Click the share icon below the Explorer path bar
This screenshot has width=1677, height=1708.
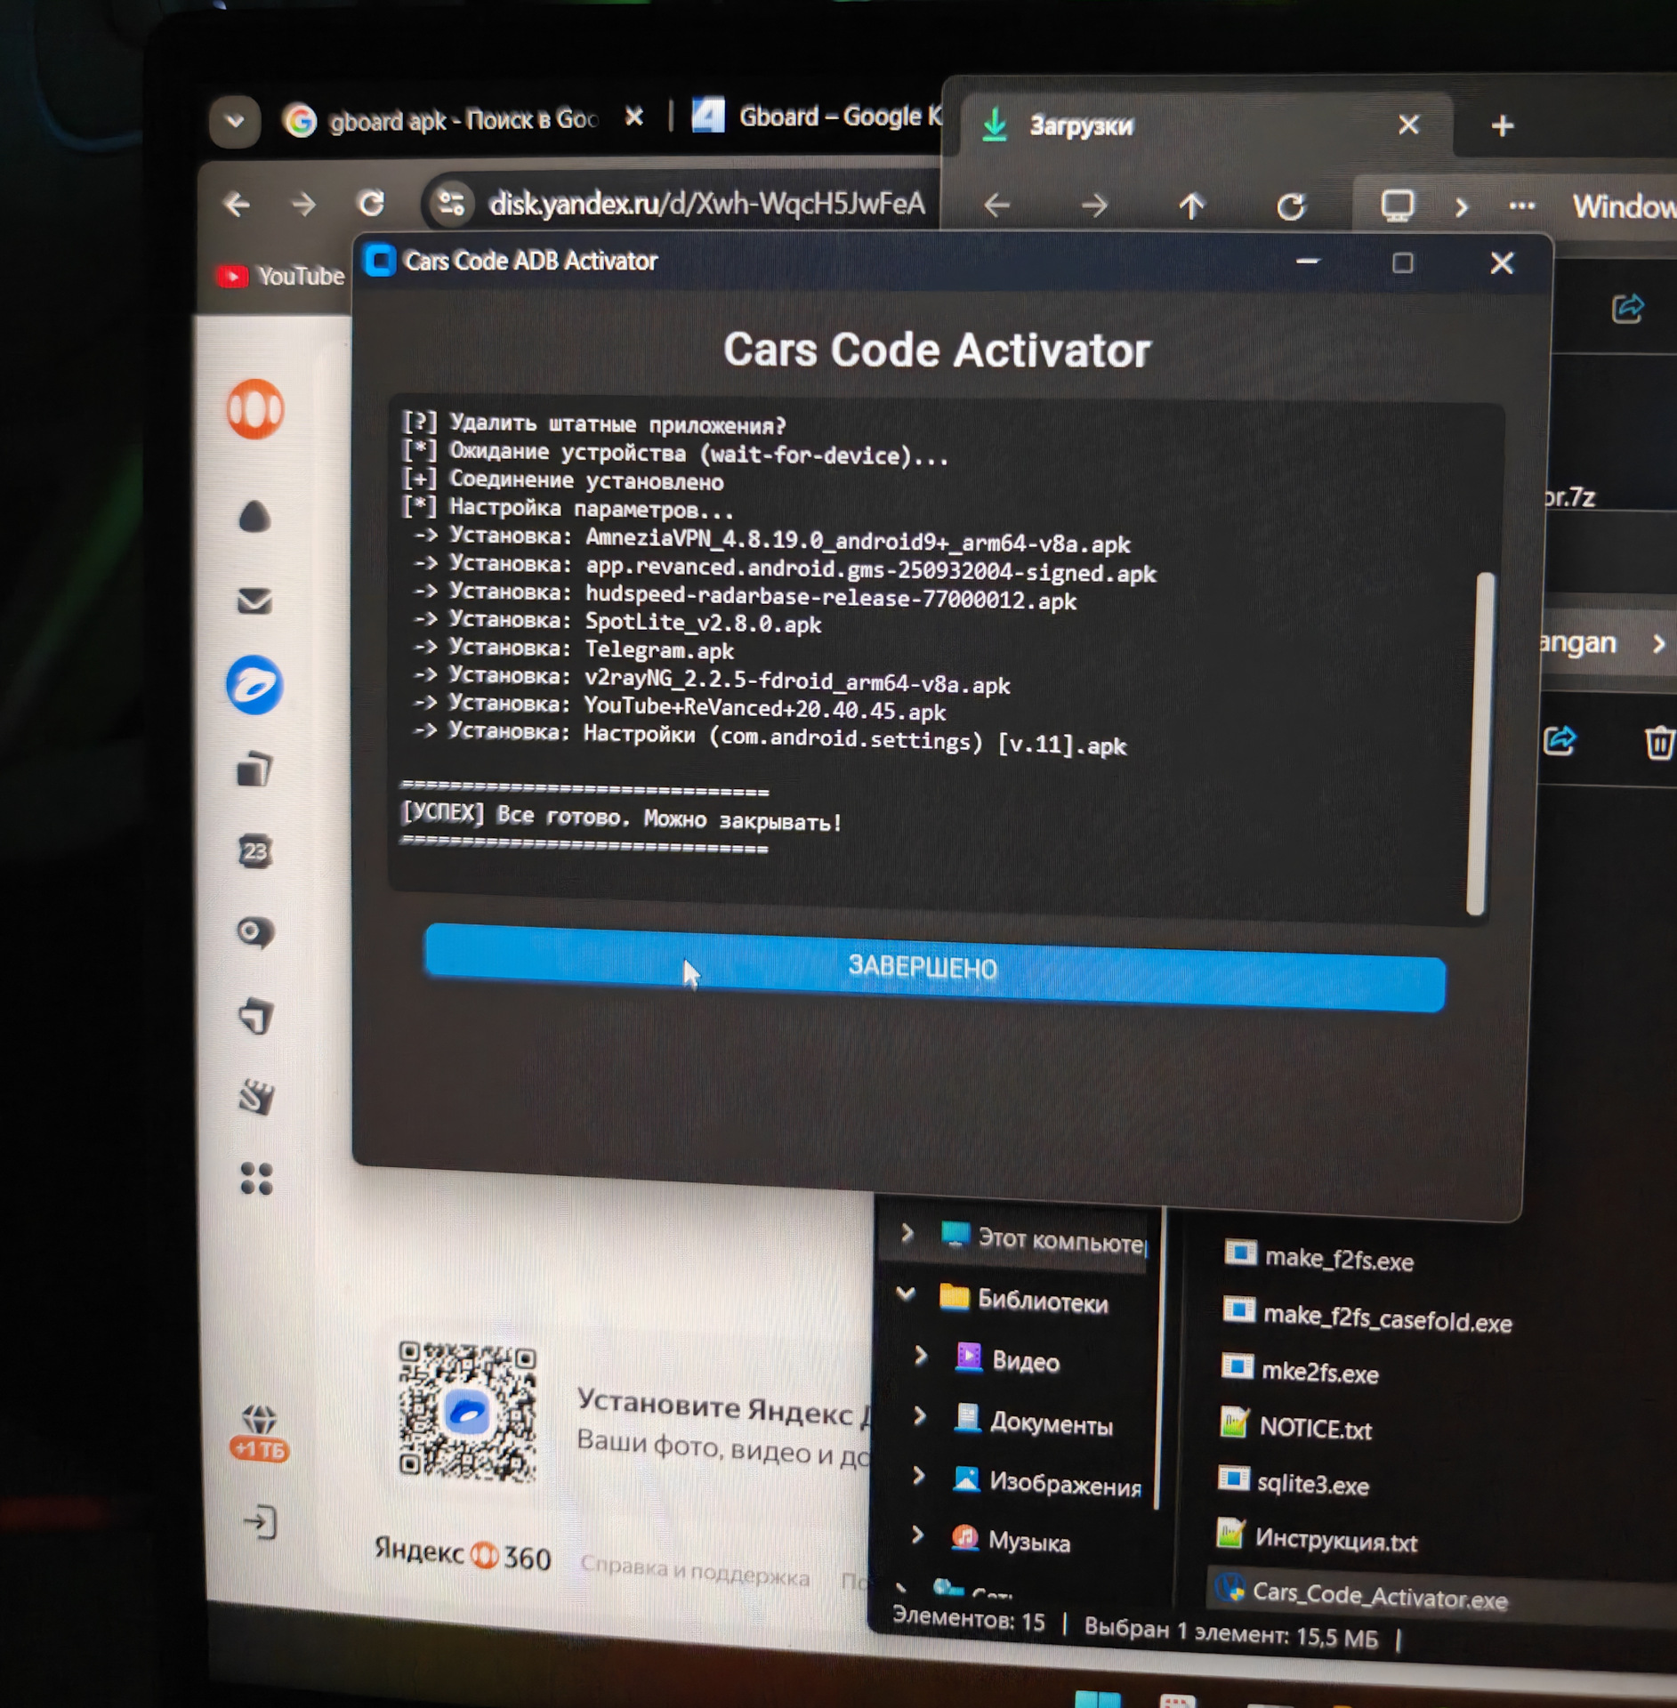click(1627, 309)
